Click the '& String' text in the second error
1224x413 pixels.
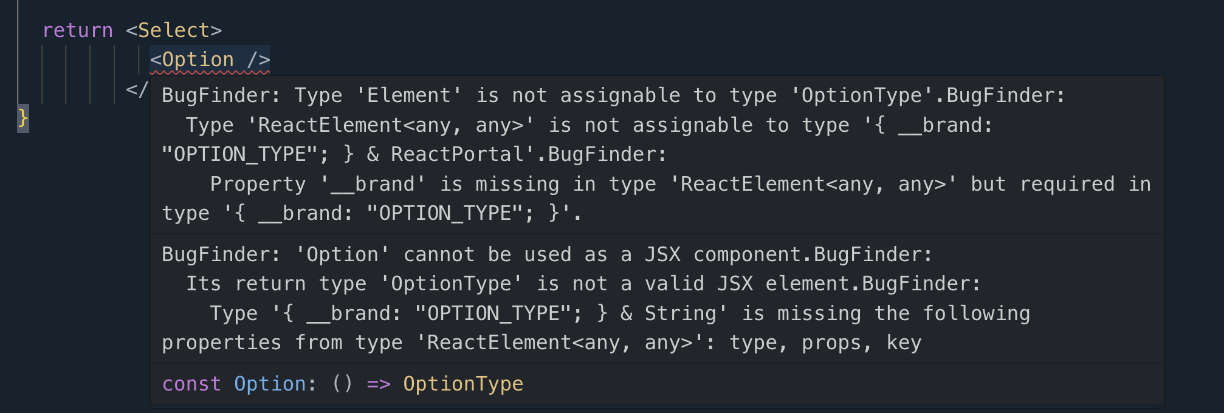(x=669, y=313)
